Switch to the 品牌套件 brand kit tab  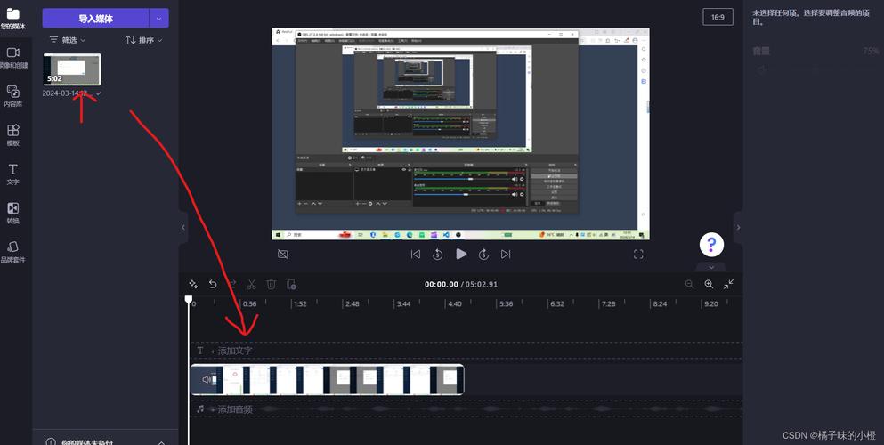pyautogui.click(x=13, y=250)
